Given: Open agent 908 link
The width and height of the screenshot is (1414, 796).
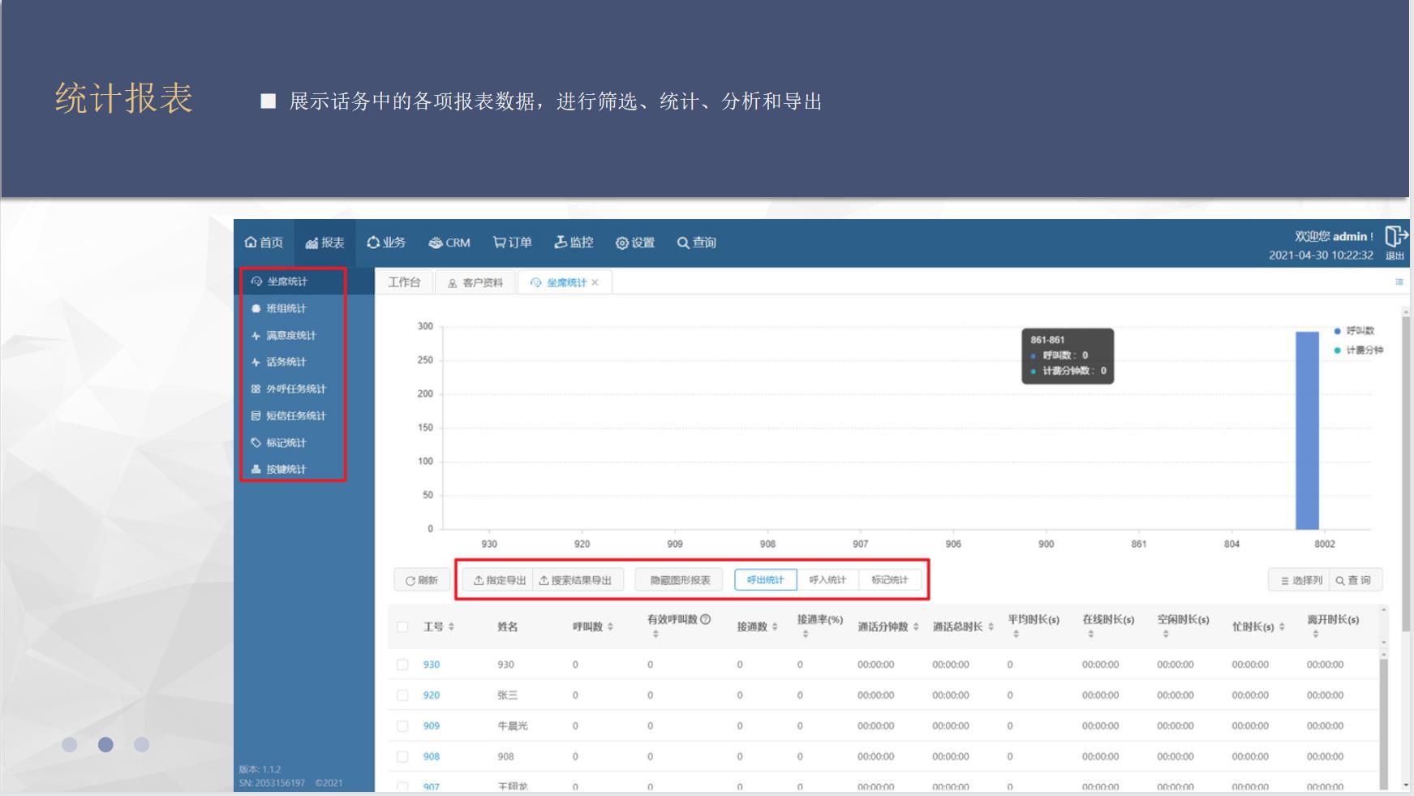Looking at the screenshot, I should (431, 756).
